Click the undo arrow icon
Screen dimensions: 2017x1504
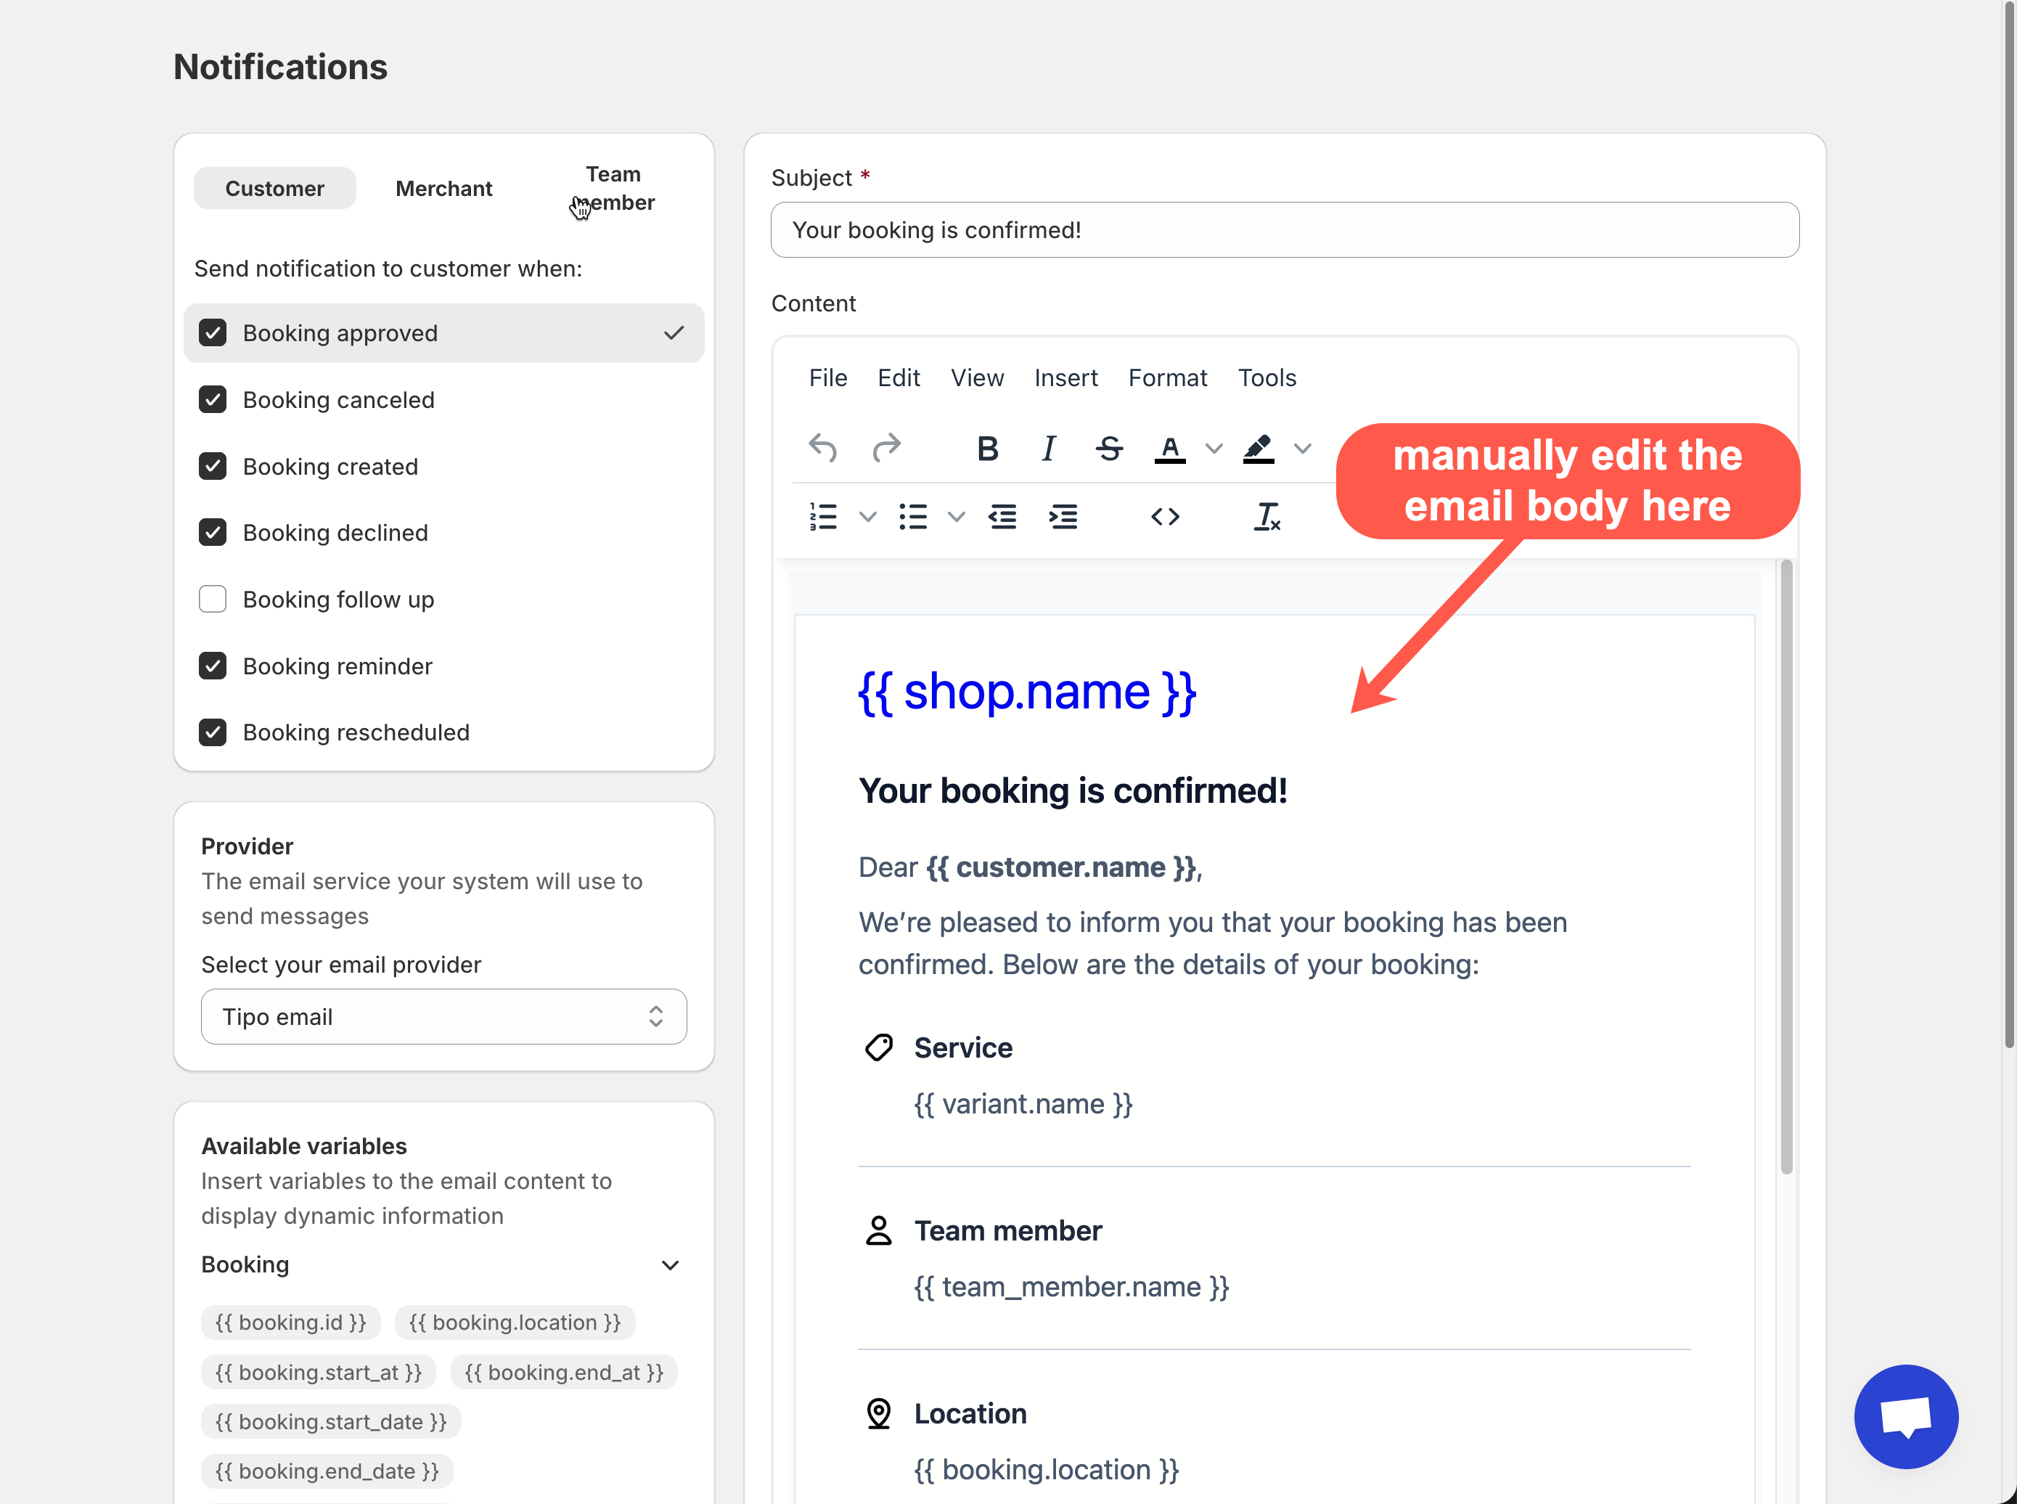[x=822, y=448]
